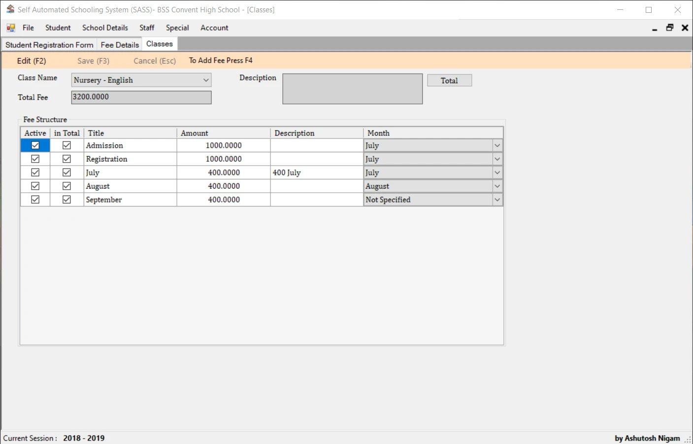Click Edit (F2) to edit the class
This screenshot has width=693, height=444.
32,60
